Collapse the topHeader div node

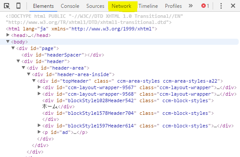(34, 80)
